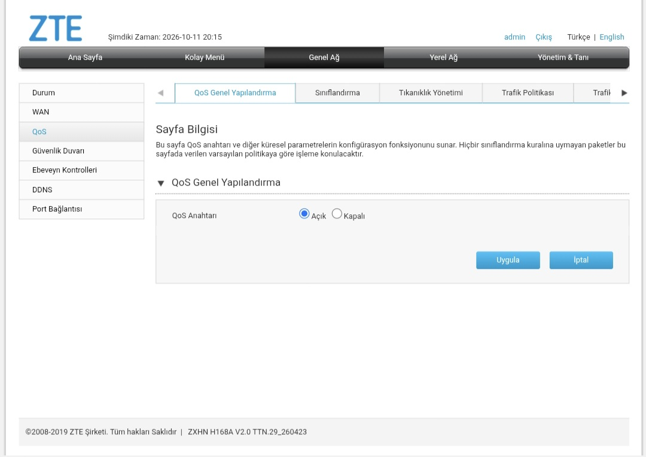The width and height of the screenshot is (646, 457).
Task: Open the Kolay Menü menu
Action: click(205, 57)
